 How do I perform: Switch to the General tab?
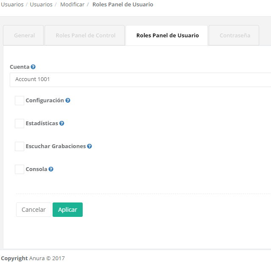[x=23, y=35]
